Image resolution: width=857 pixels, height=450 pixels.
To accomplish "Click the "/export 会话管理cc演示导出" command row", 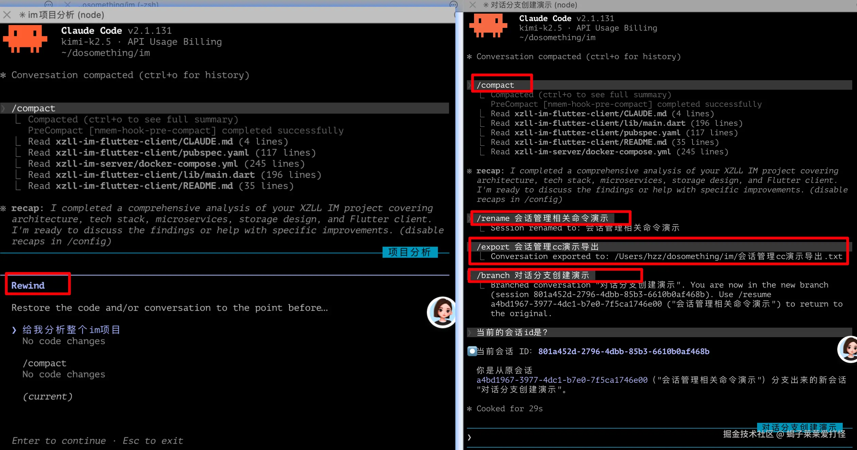I will (660, 247).
